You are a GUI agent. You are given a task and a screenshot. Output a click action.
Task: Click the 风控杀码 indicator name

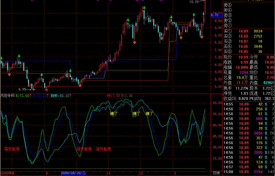point(8,96)
